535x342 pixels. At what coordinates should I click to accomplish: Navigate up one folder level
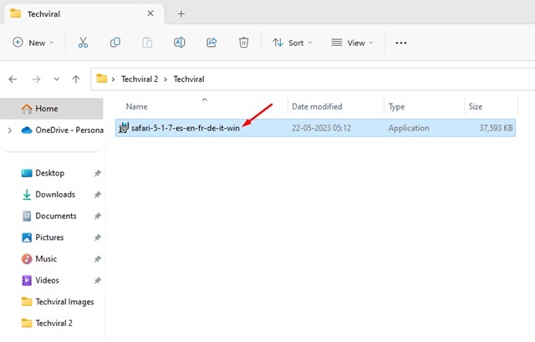[76, 79]
